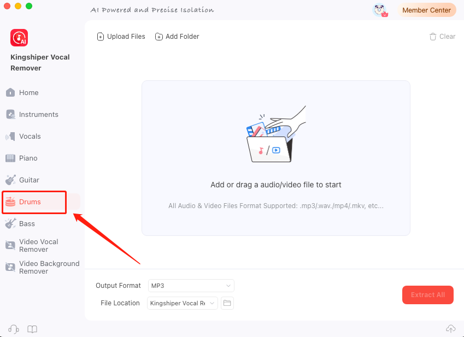
Task: Click the Bass guitar sidebar icon
Action: click(x=10, y=223)
